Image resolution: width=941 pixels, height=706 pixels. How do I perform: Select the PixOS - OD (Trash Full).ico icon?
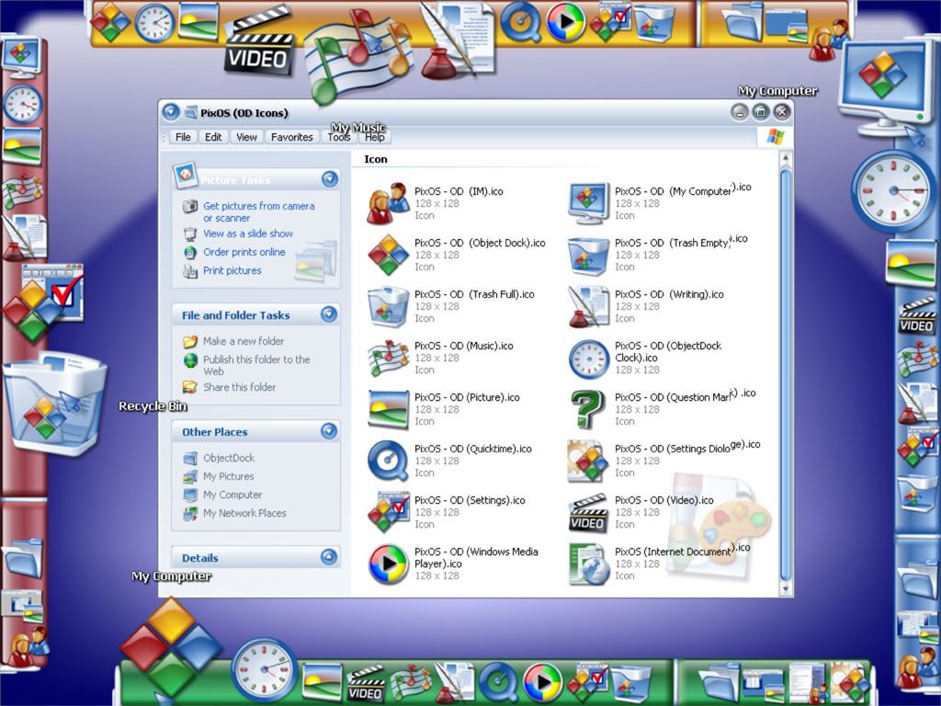click(389, 307)
